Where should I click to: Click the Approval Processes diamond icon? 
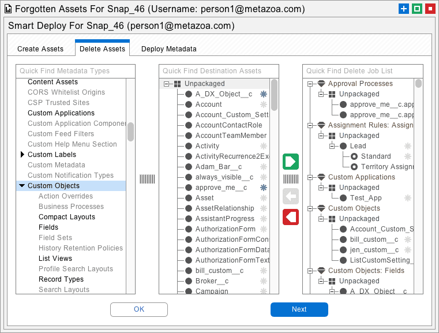[321, 84]
